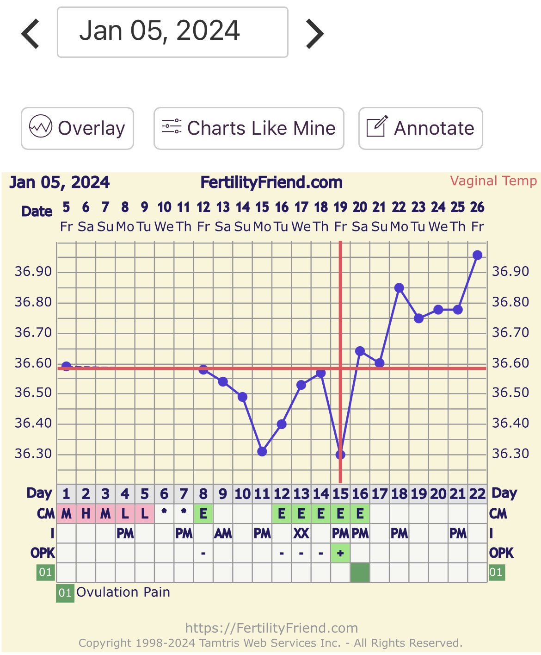Viewport: 541px width, 655px height.
Task: Open the Jan 05, 2024 date field
Action: click(172, 32)
